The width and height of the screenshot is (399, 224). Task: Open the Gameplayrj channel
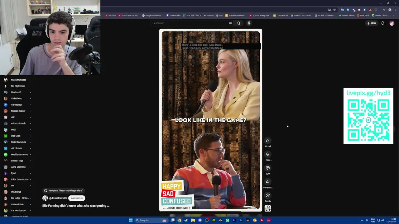(x=17, y=105)
